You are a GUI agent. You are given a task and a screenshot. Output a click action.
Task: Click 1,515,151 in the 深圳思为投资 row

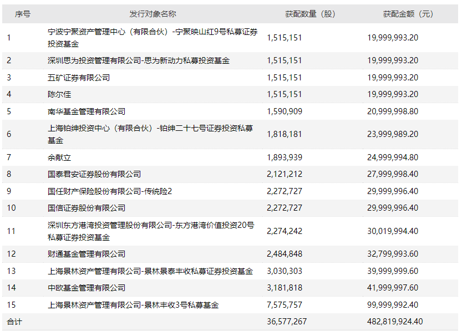click(x=285, y=60)
